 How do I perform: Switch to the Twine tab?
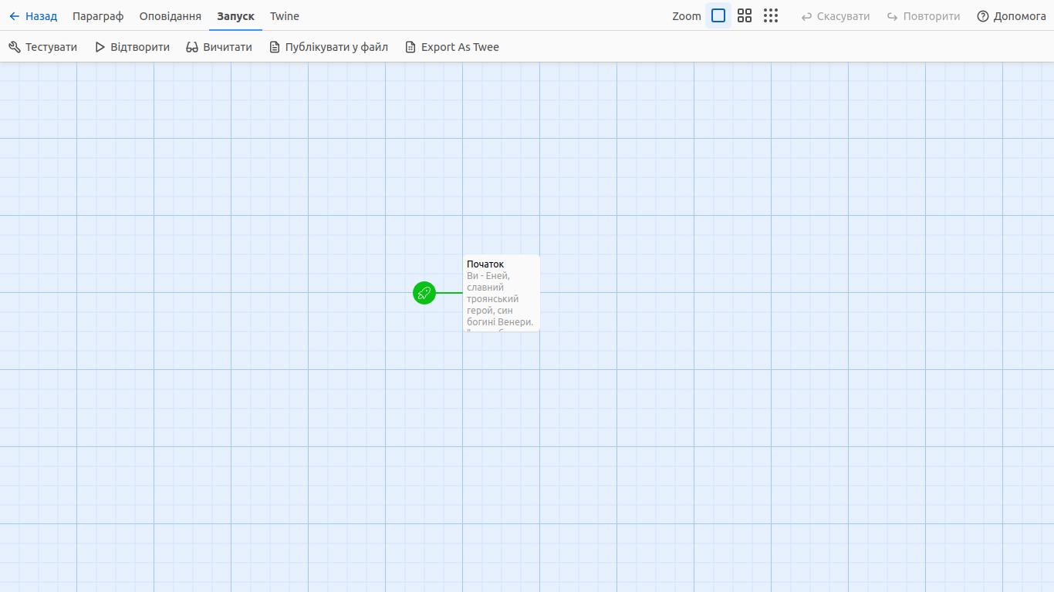(285, 16)
